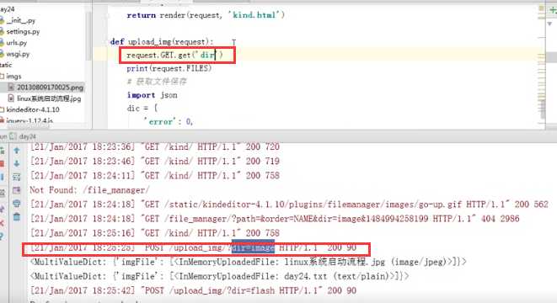
Task: Click the project tree vertical scrollbar
Action: coord(88,35)
